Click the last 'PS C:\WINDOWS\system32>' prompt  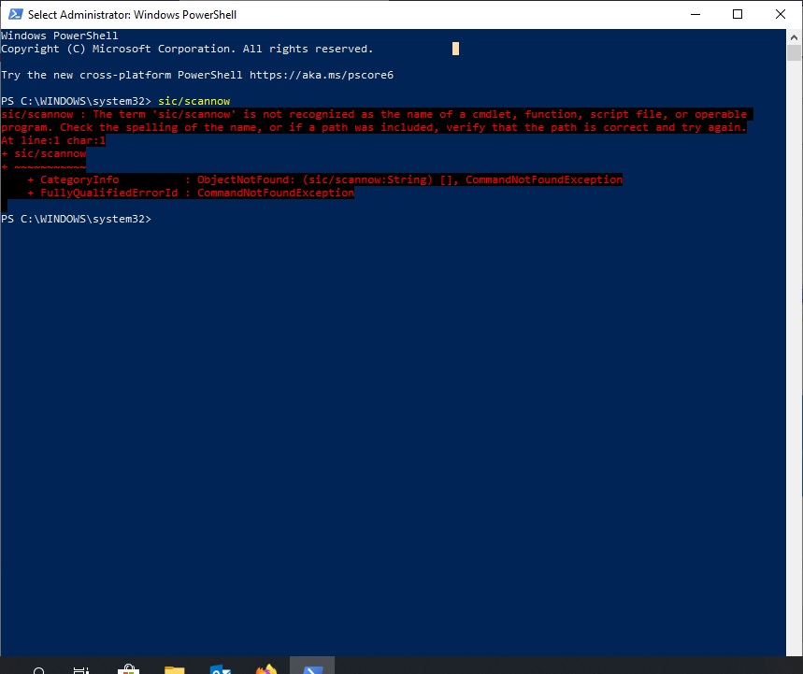point(77,219)
